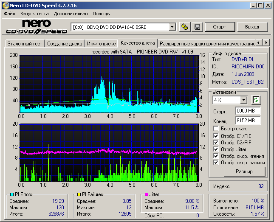The height and width of the screenshot is (222, 274).
Task: Click the Конец position field 8152 MB
Action: pyautogui.click(x=248, y=121)
